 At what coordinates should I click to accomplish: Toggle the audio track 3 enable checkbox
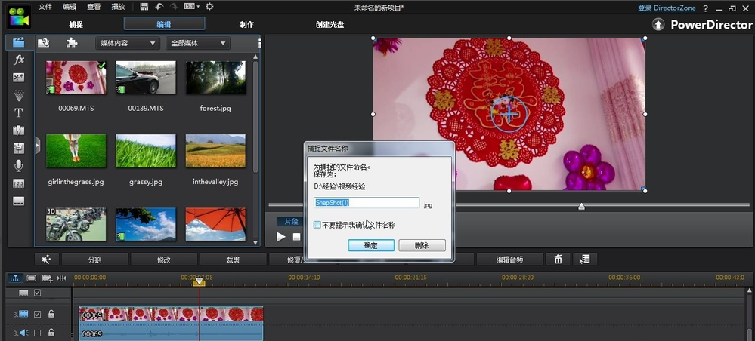38,333
